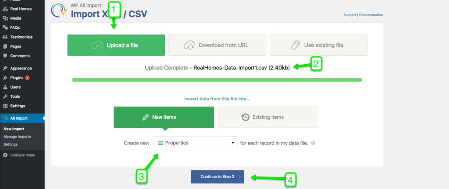This screenshot has width=449, height=189.
Task: Select the New Items option
Action: 164,117
